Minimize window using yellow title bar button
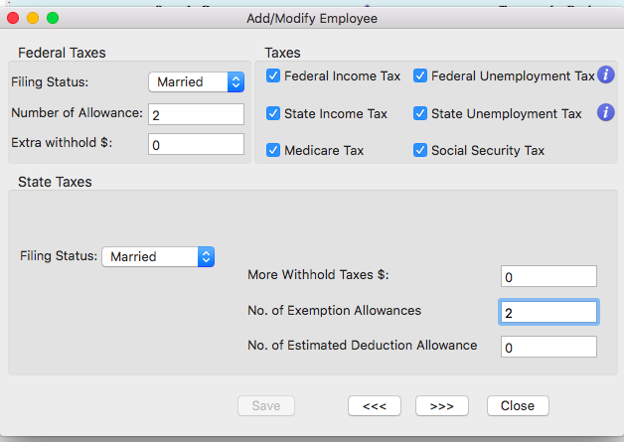The image size is (624, 442). coord(33,18)
